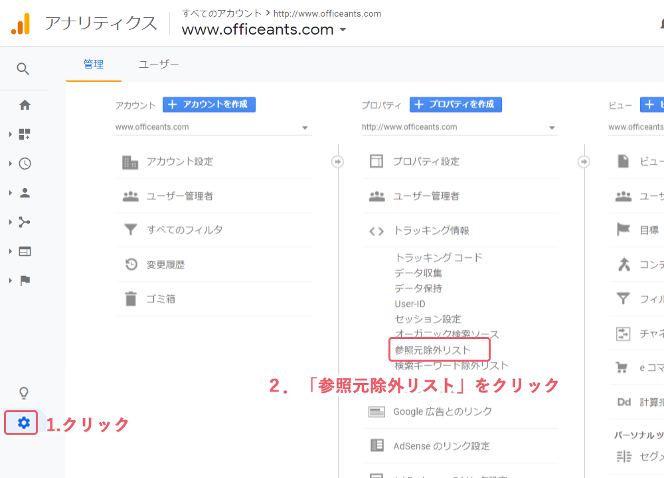This screenshot has height=478, width=664.
Task: Click the arrow button between account and property columns
Action: (x=337, y=162)
